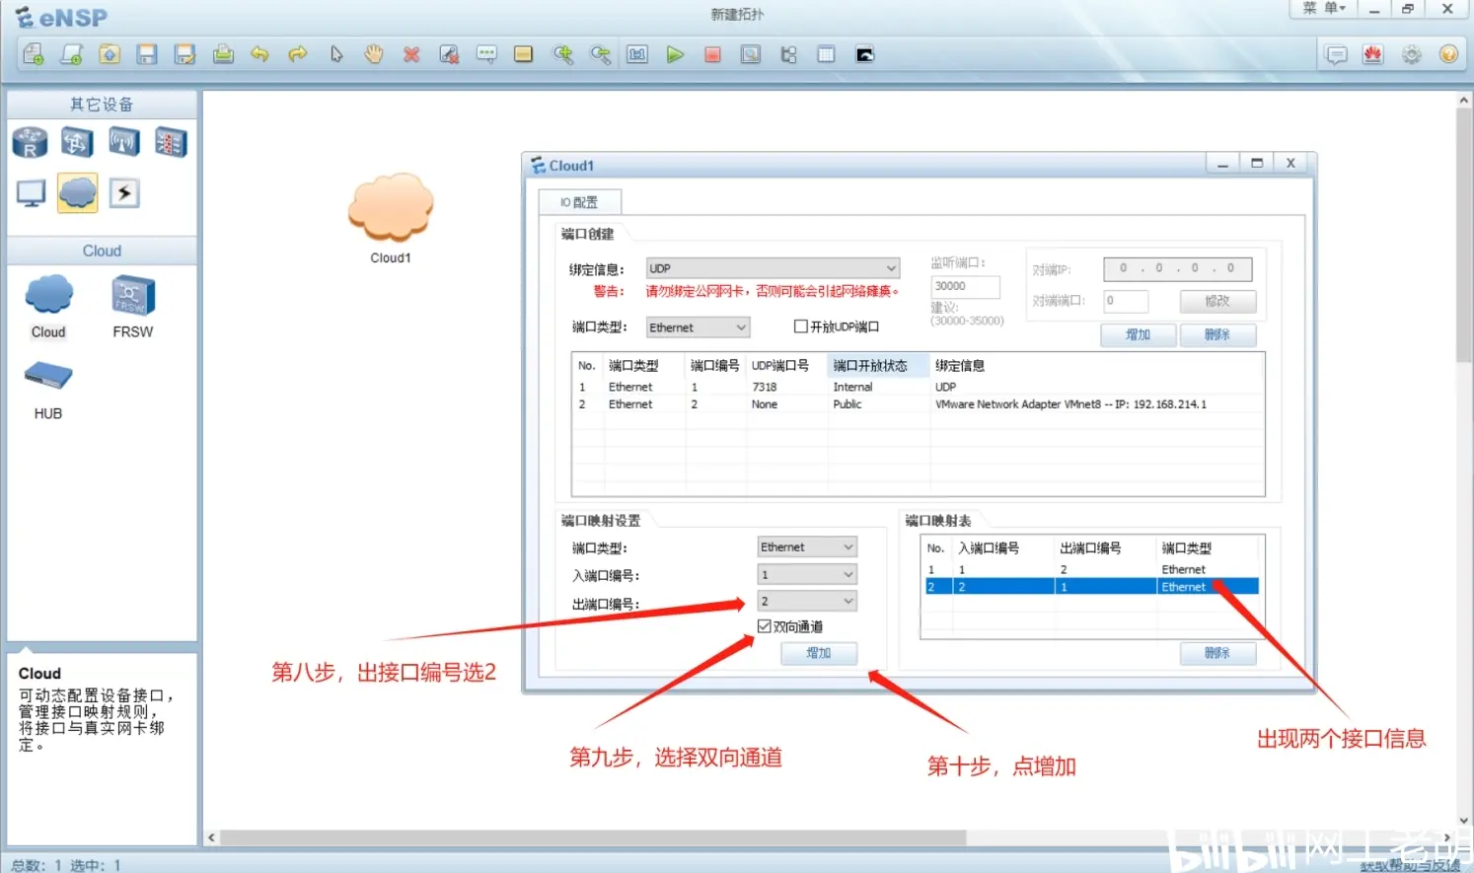This screenshot has height=873, width=1474.
Task: Click the Zoom In magnifier icon
Action: click(x=562, y=54)
